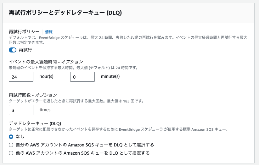Focus the retry count field showing 3
Viewport: 259px width, 165px height.
[x=21, y=110]
